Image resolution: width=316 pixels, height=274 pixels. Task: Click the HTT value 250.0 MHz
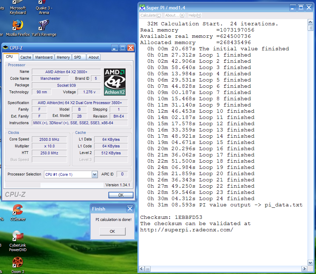click(x=49, y=153)
